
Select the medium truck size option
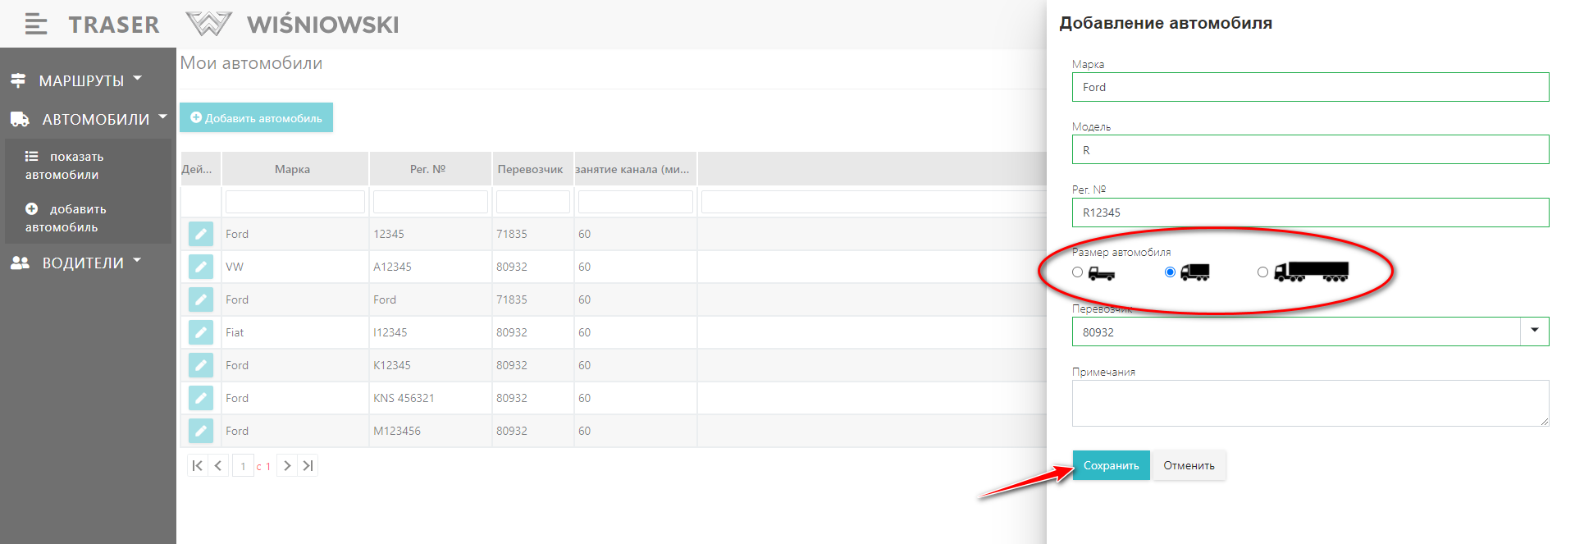1170,272
